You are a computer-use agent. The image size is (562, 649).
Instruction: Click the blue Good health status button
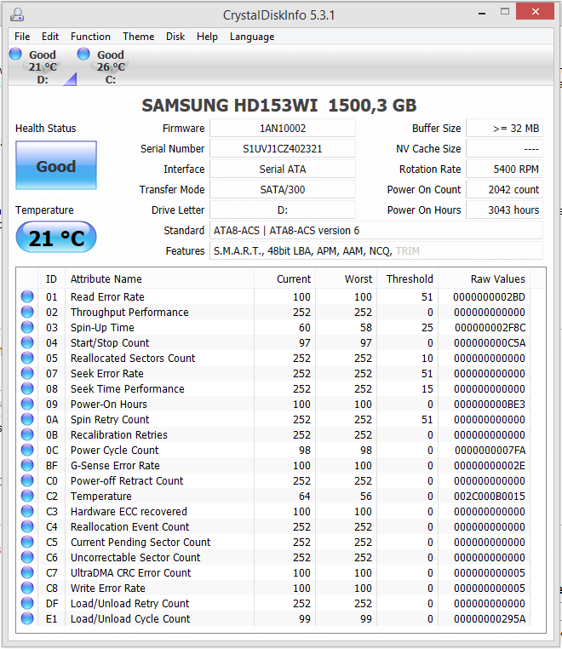click(56, 166)
